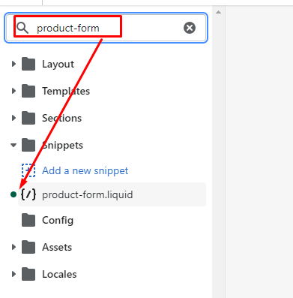The height and width of the screenshot is (298, 293).
Task: Click the Templates folder icon
Action: pos(28,91)
